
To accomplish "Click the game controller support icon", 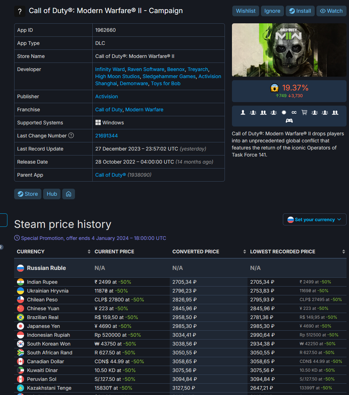I will pos(289,121).
